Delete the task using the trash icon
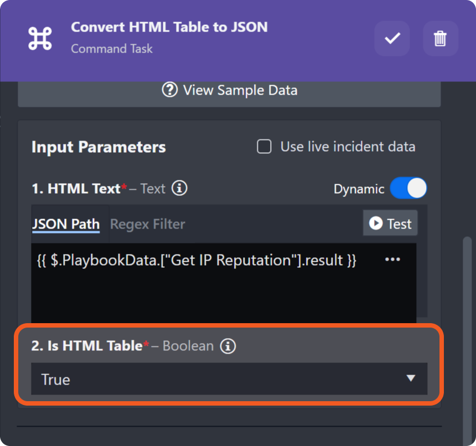 (x=440, y=38)
